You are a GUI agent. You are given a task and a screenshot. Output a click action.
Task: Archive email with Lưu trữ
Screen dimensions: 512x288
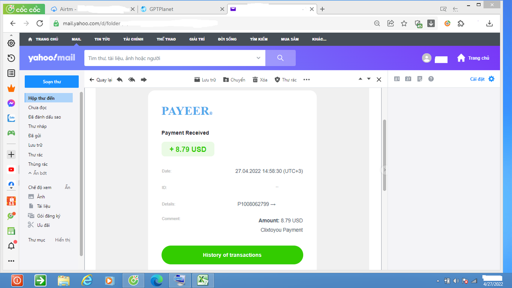(205, 80)
